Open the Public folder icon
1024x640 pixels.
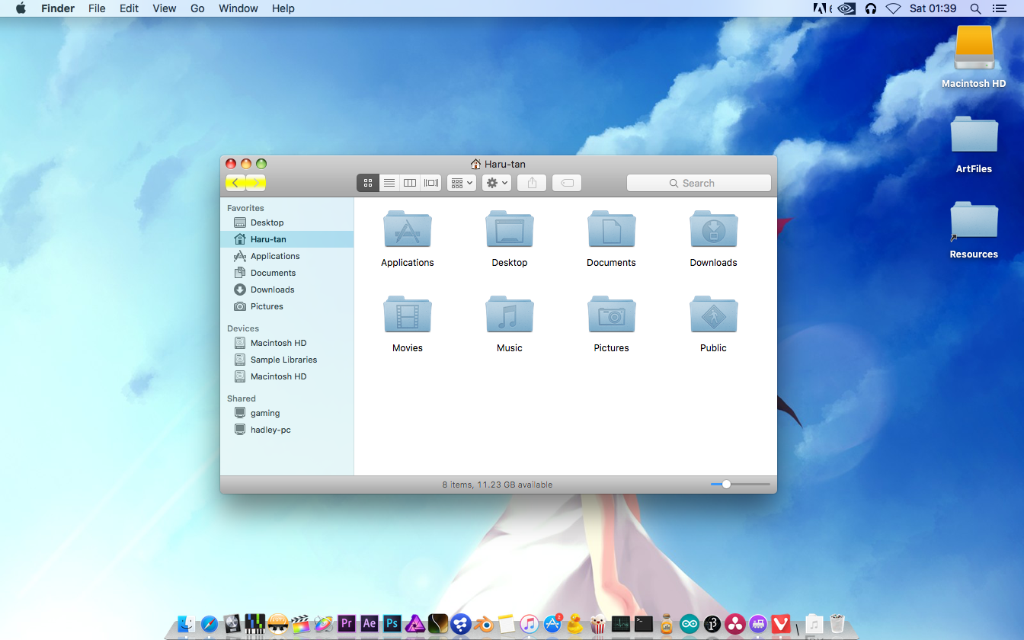[713, 315]
